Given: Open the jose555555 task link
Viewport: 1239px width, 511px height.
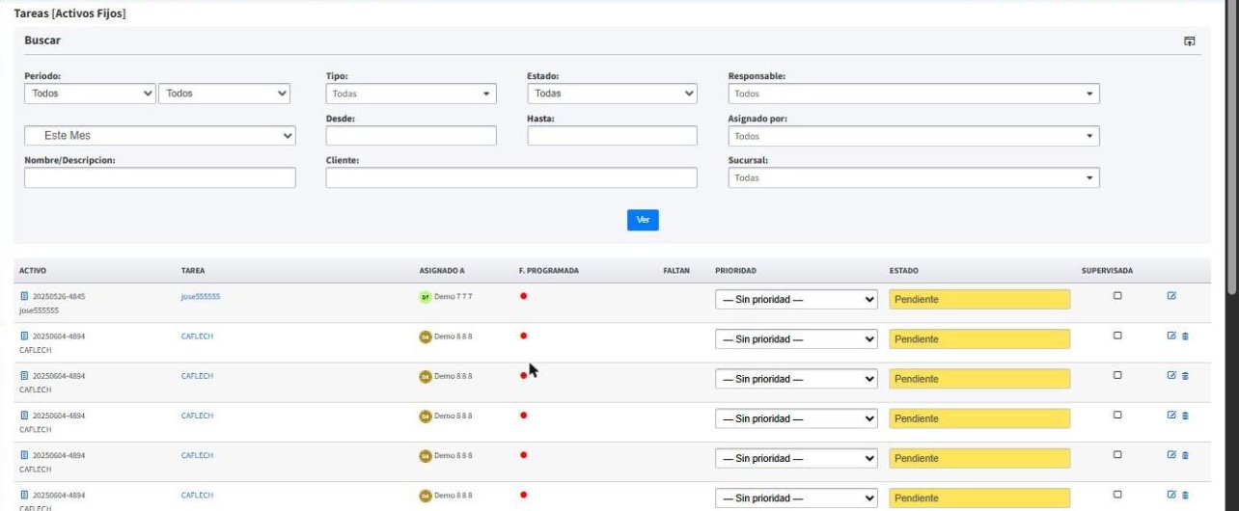Looking at the screenshot, I should pyautogui.click(x=201, y=296).
